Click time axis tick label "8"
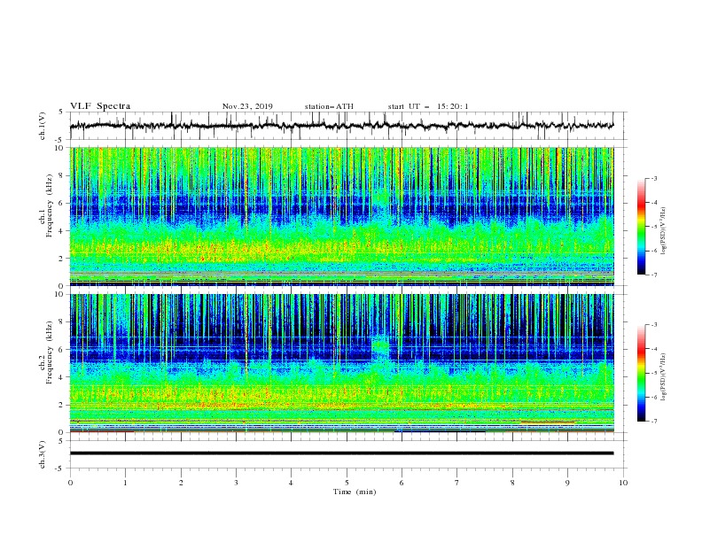 [x=512, y=483]
